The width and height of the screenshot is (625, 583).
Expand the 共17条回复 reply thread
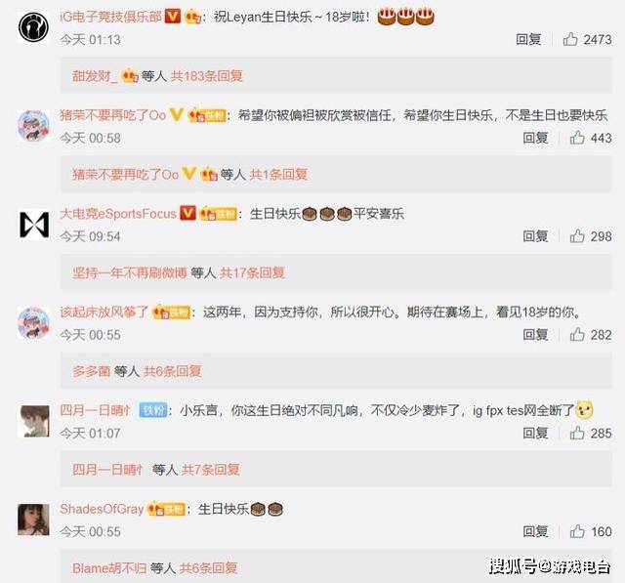(252, 273)
